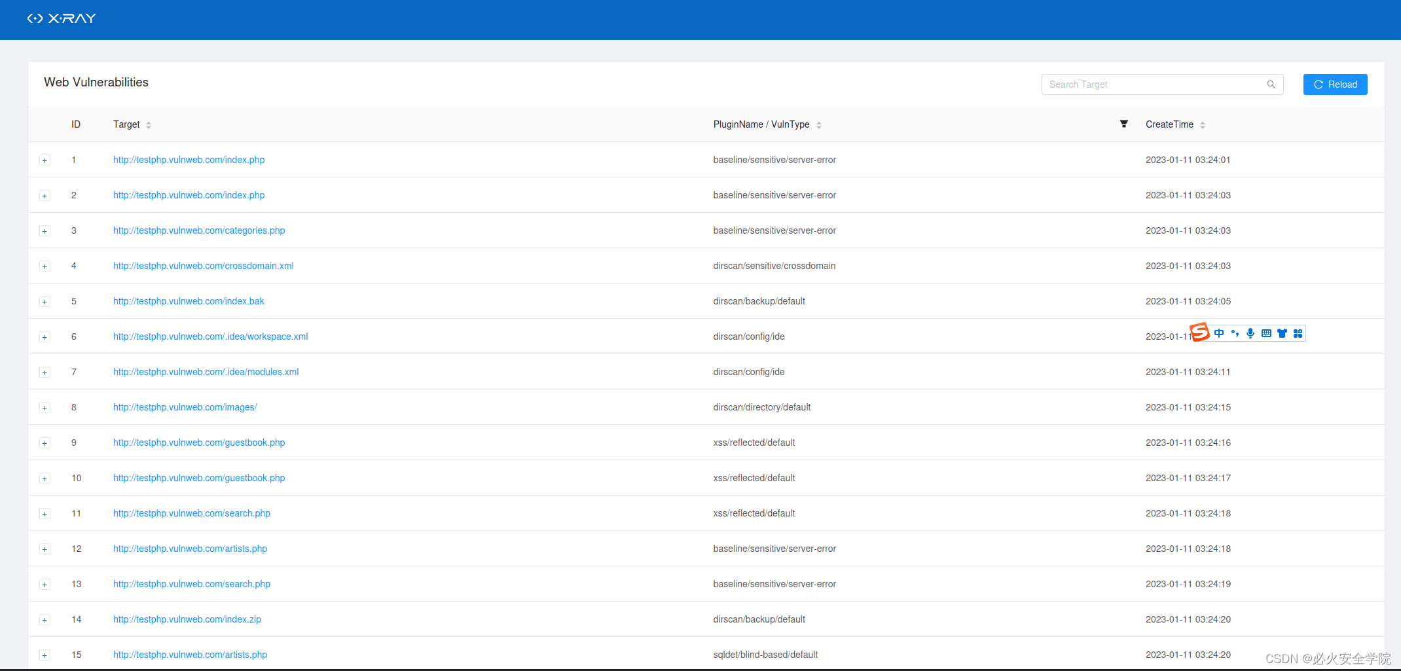Open the Sogou soft keyboard icon
This screenshot has height=671, width=1401.
point(1266,333)
